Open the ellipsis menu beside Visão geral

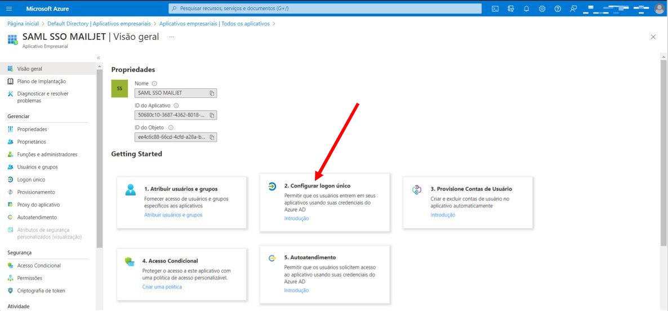click(x=171, y=37)
